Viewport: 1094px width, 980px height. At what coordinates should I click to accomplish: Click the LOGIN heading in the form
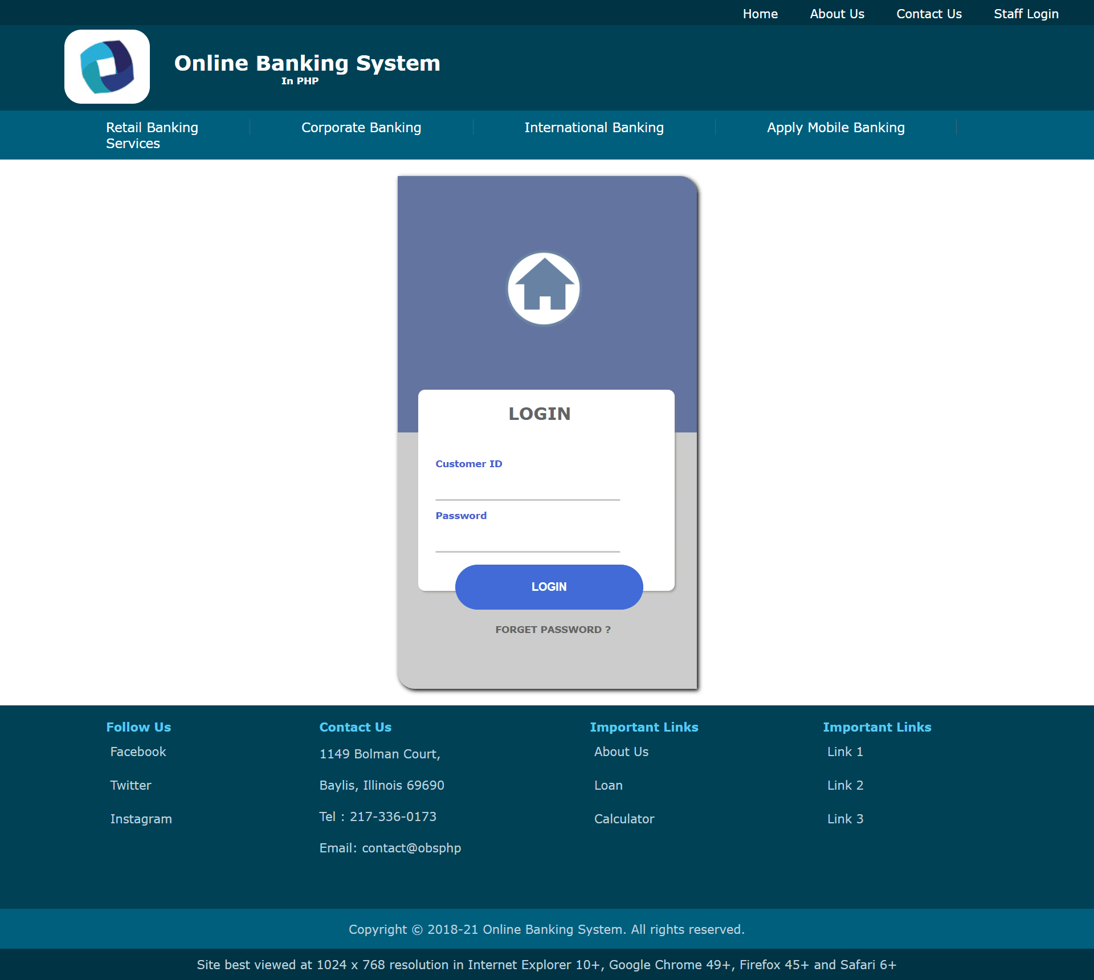(539, 414)
